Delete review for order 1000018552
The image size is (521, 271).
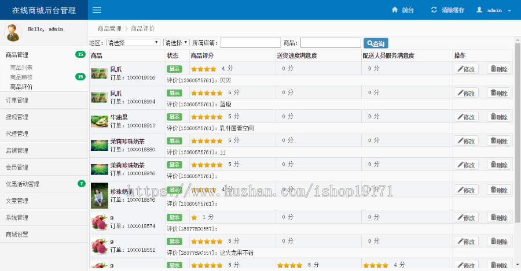click(x=499, y=241)
